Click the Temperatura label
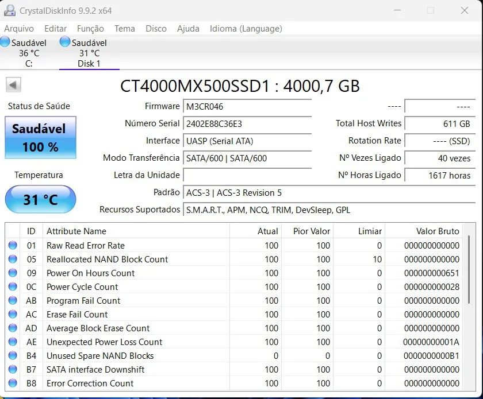The width and height of the screenshot is (483, 399). click(39, 175)
